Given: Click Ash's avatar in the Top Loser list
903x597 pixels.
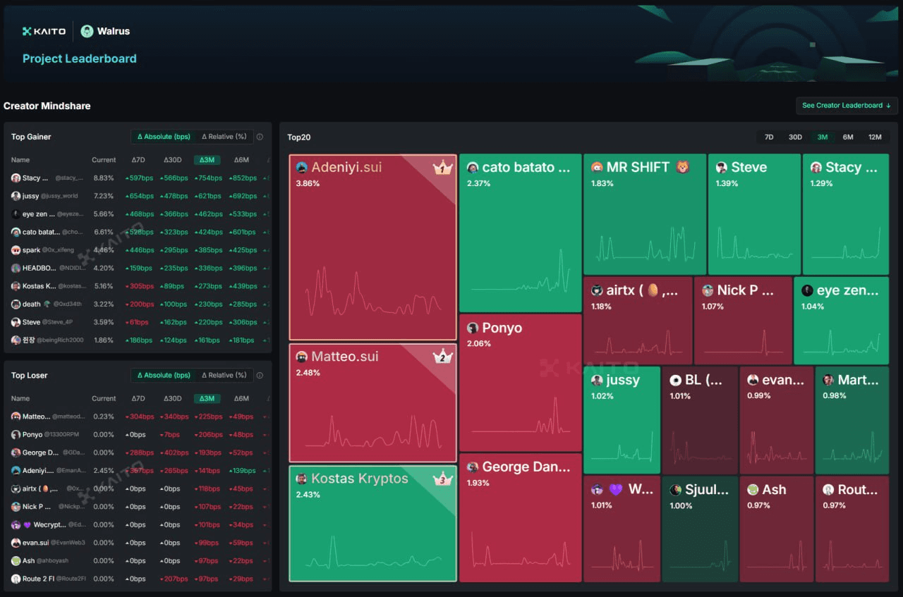Looking at the screenshot, I should [x=16, y=561].
